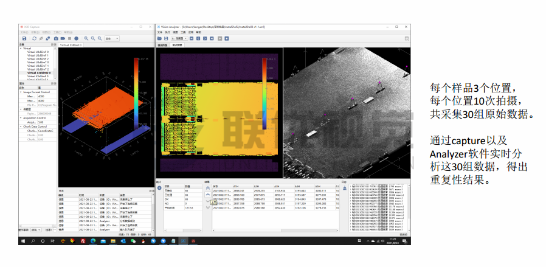546x267 pixels.
Task: Select Virtual X3dSimD 0 device in tree
Action: [x=38, y=73]
